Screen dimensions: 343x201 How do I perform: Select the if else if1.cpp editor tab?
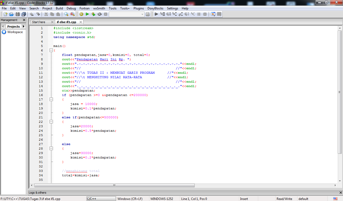(x=66, y=22)
